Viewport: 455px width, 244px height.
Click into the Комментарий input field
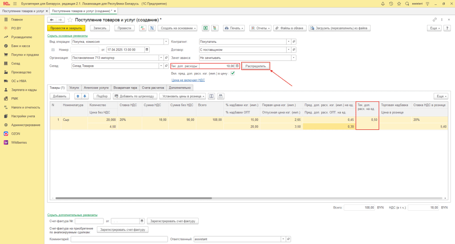119,239
